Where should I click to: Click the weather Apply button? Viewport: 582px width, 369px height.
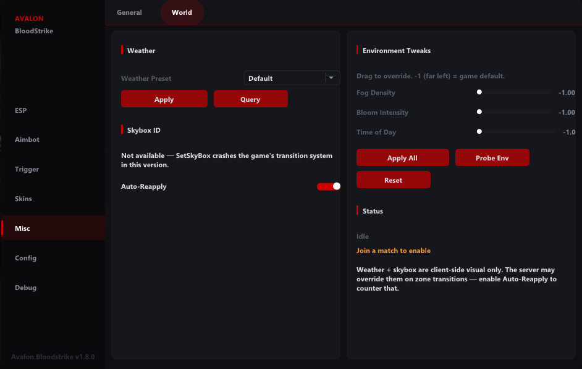point(164,99)
